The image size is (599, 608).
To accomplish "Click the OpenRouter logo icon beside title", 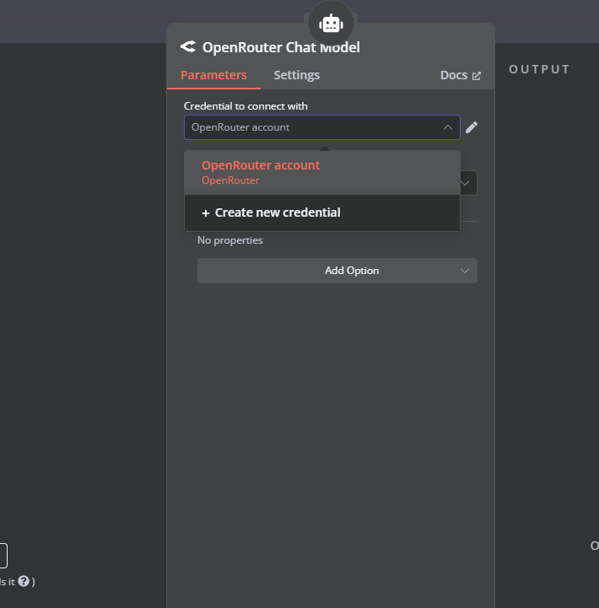I will (x=188, y=47).
